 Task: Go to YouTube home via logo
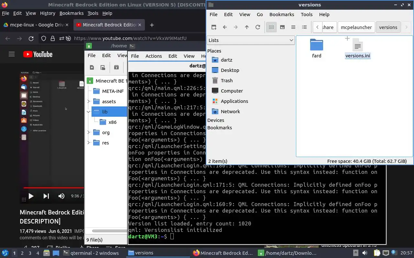coord(38,54)
